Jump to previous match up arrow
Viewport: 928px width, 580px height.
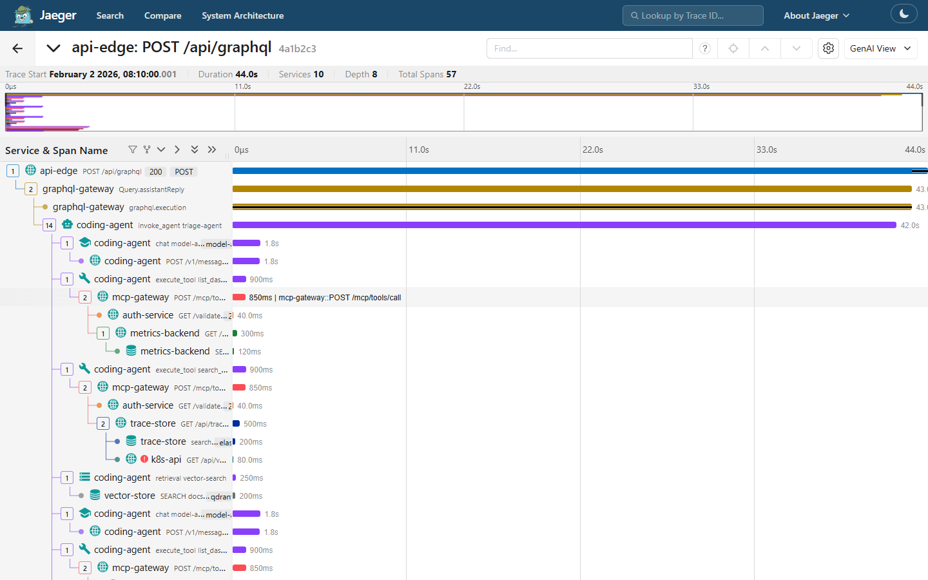click(x=765, y=48)
